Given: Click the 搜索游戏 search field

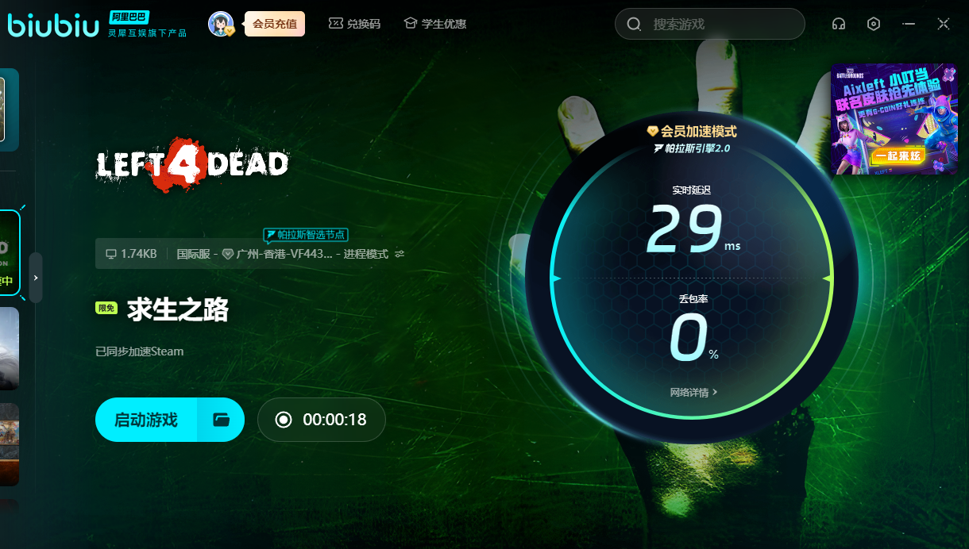Looking at the screenshot, I should pyautogui.click(x=710, y=24).
